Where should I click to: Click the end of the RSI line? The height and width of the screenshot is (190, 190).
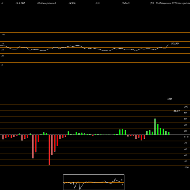point(168,44)
